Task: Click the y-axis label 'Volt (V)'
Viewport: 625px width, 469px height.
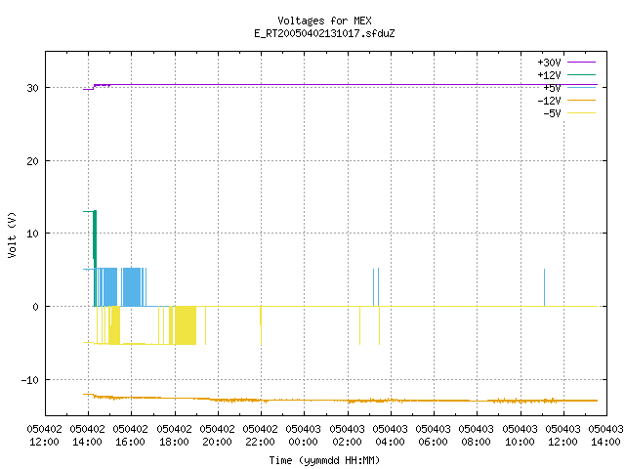Action: pos(12,234)
